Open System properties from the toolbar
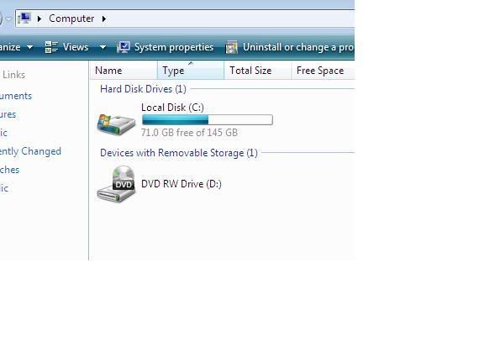The width and height of the screenshot is (484, 363). click(x=174, y=47)
